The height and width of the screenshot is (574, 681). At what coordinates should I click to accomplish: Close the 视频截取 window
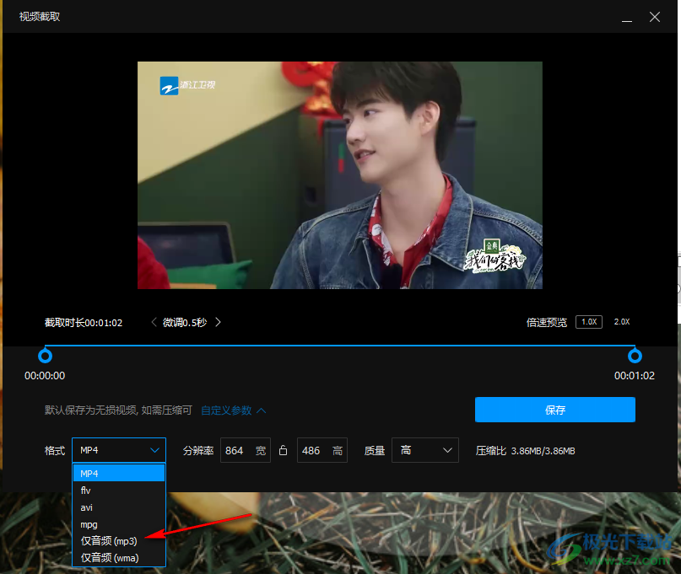pos(655,17)
